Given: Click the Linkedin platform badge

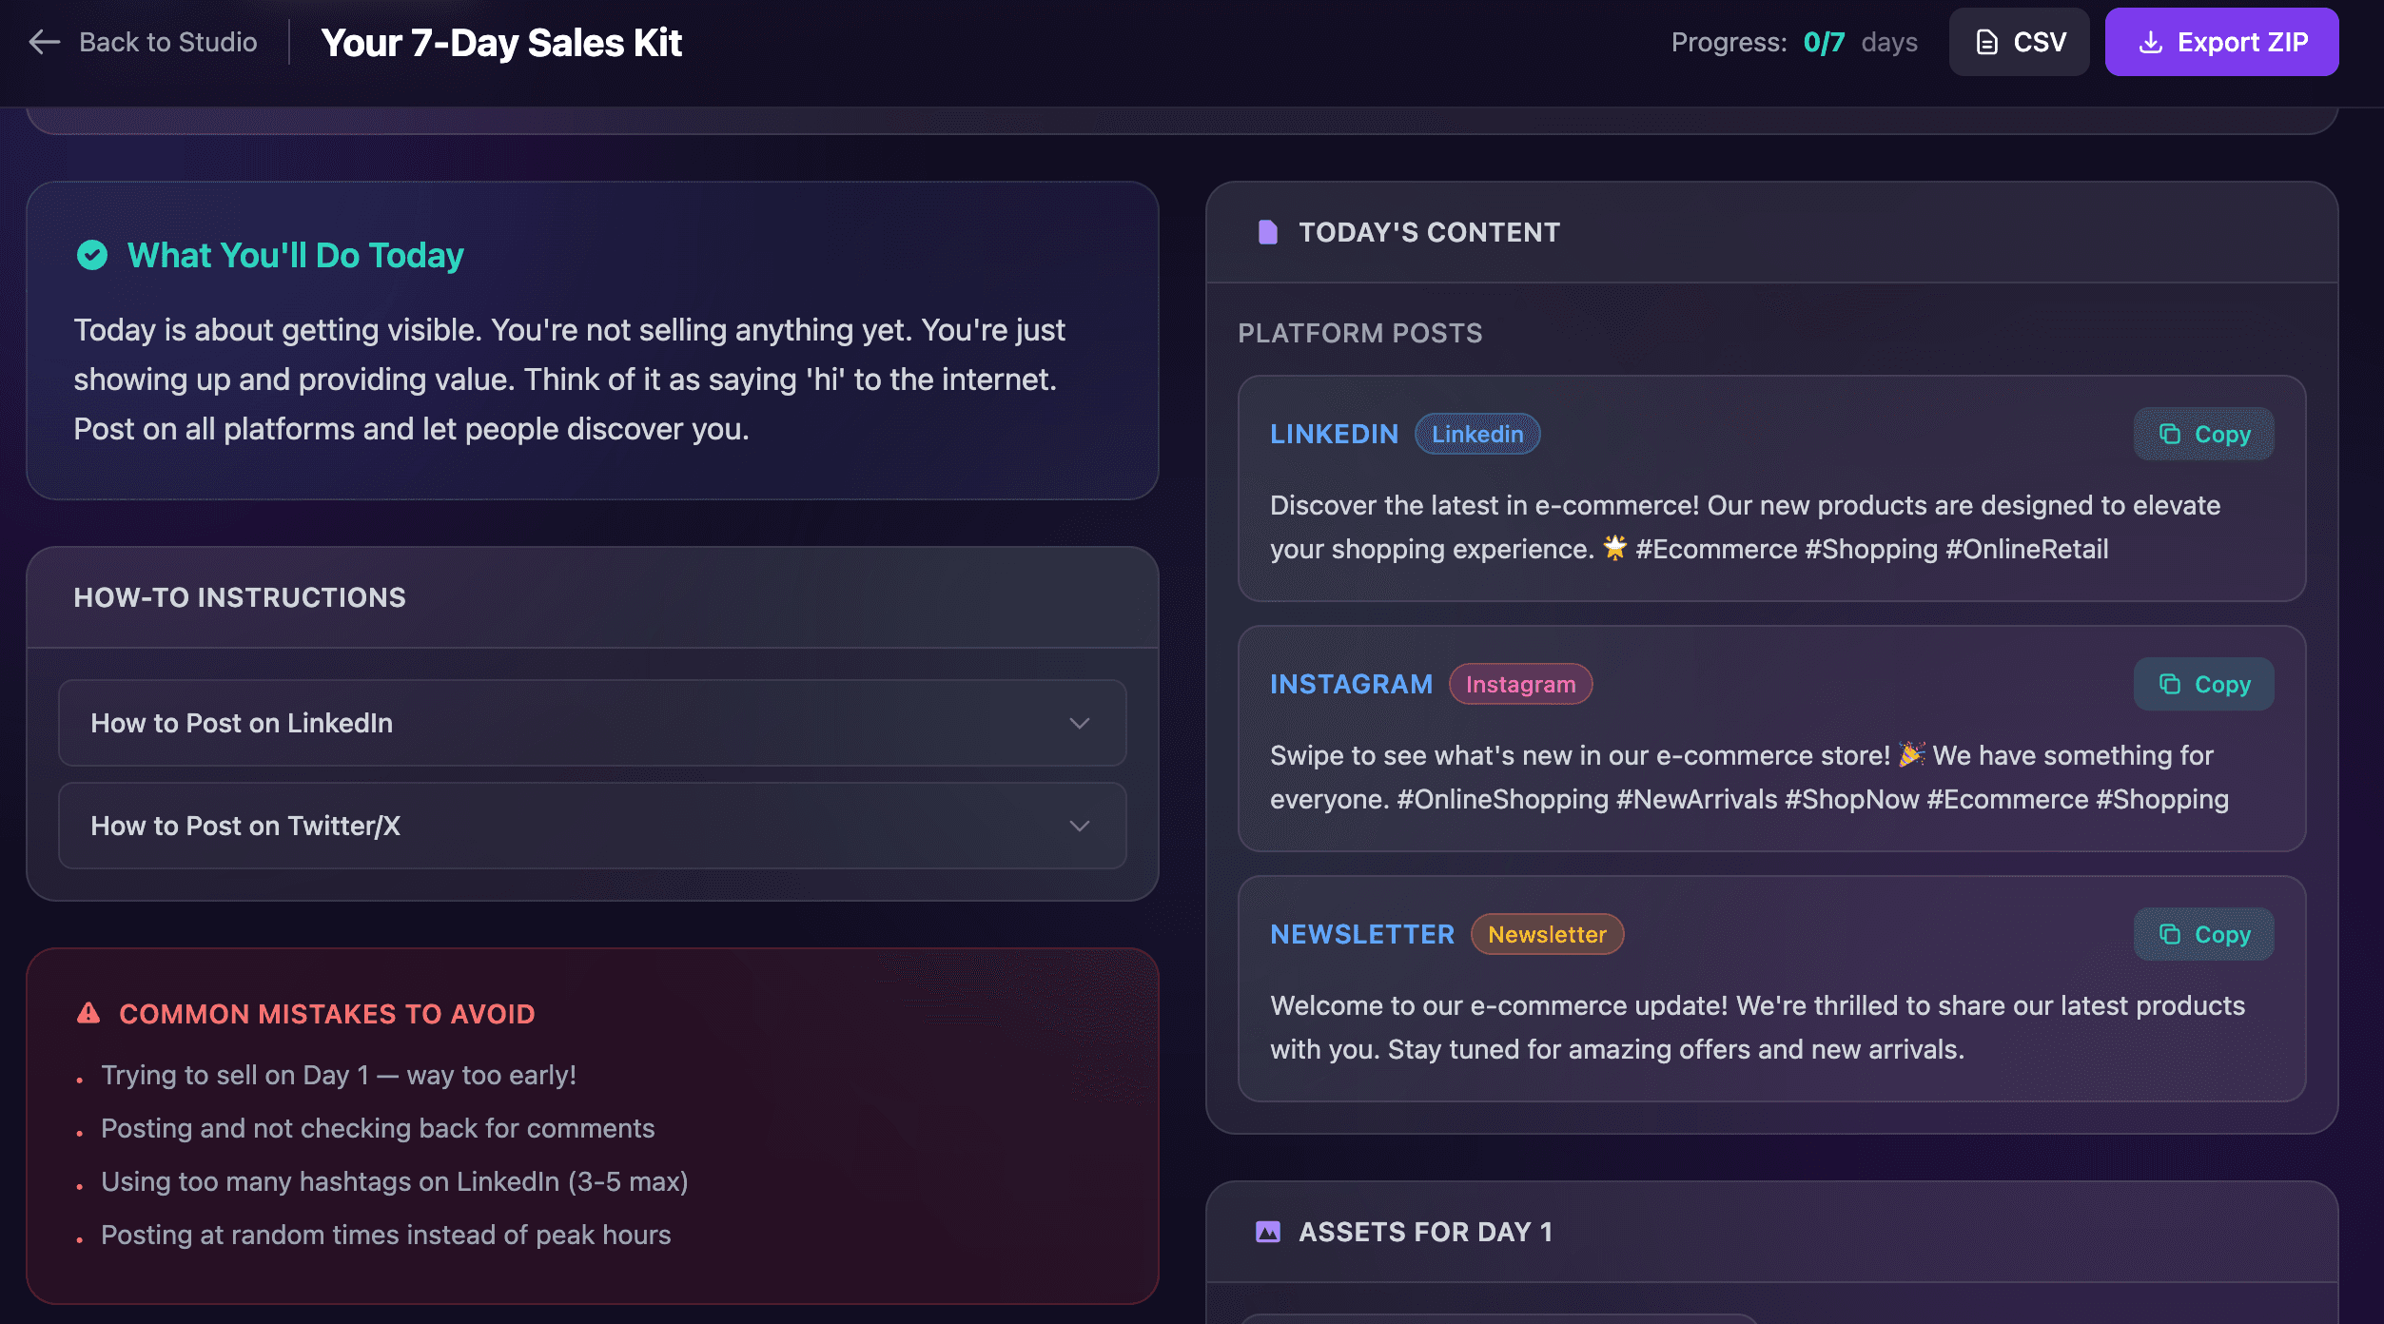Looking at the screenshot, I should [1477, 434].
